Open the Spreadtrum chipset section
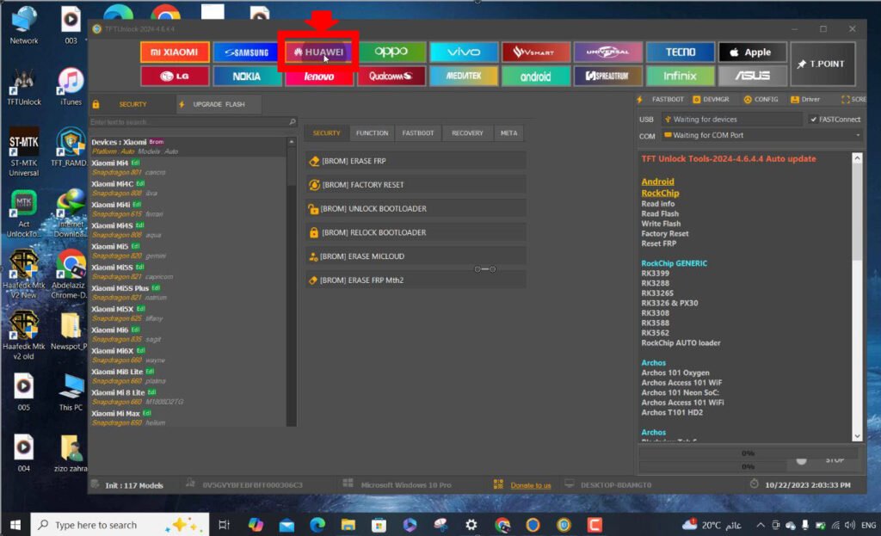 tap(608, 76)
